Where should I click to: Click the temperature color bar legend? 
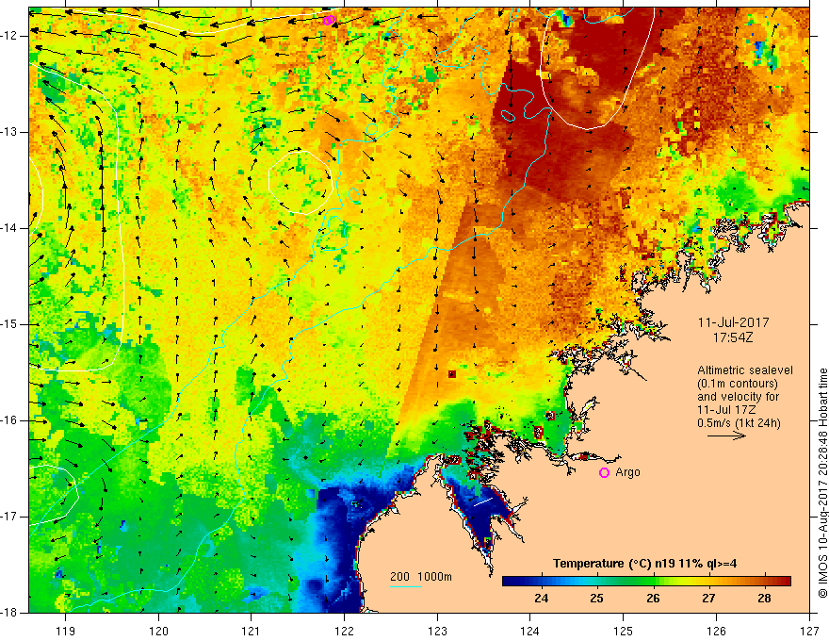click(x=646, y=582)
